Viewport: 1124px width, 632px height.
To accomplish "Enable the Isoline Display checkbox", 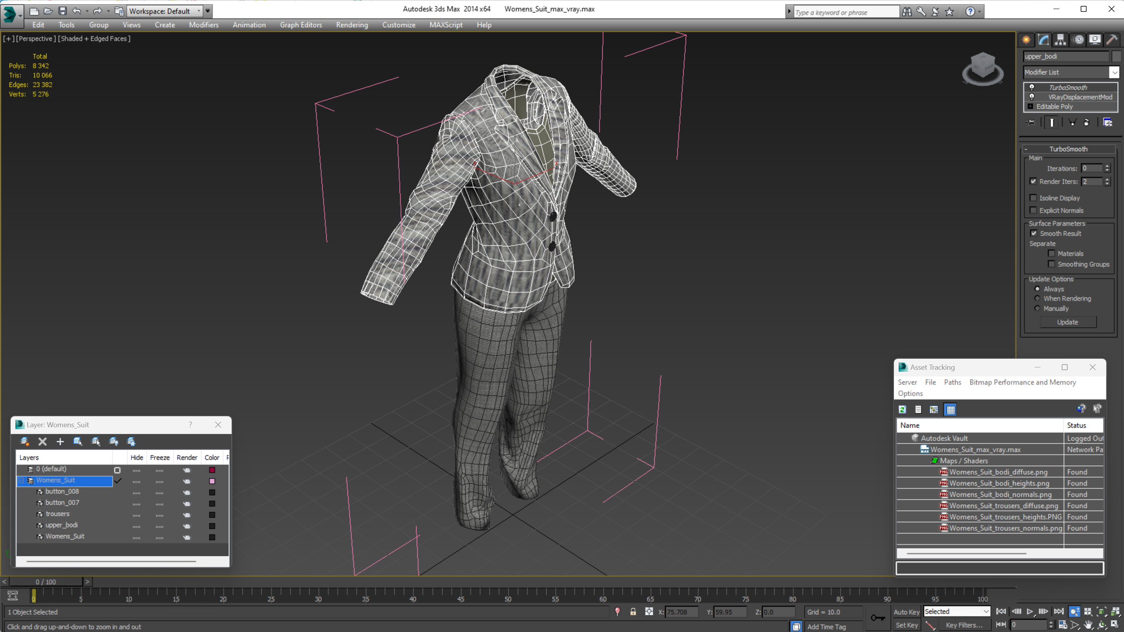I will click(x=1033, y=198).
